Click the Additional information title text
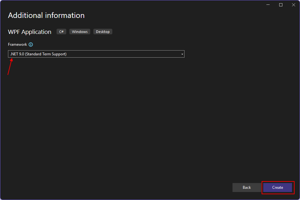This screenshot has width=300, height=200. (x=46, y=15)
